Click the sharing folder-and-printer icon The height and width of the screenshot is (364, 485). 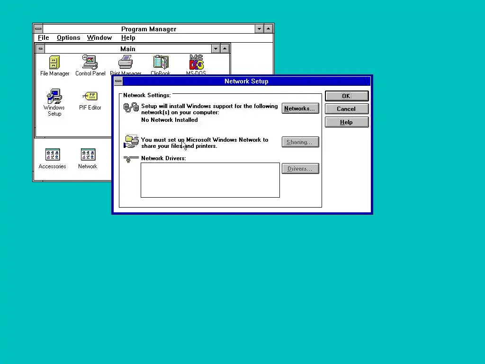[131, 142]
